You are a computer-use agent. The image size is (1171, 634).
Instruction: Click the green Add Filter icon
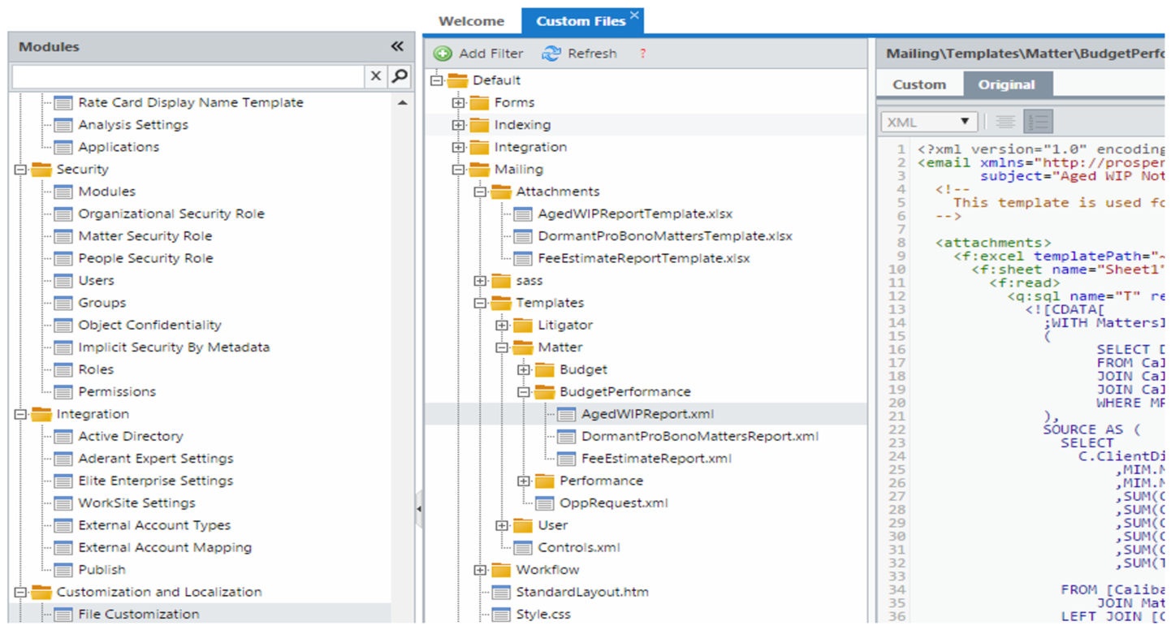[x=443, y=54]
